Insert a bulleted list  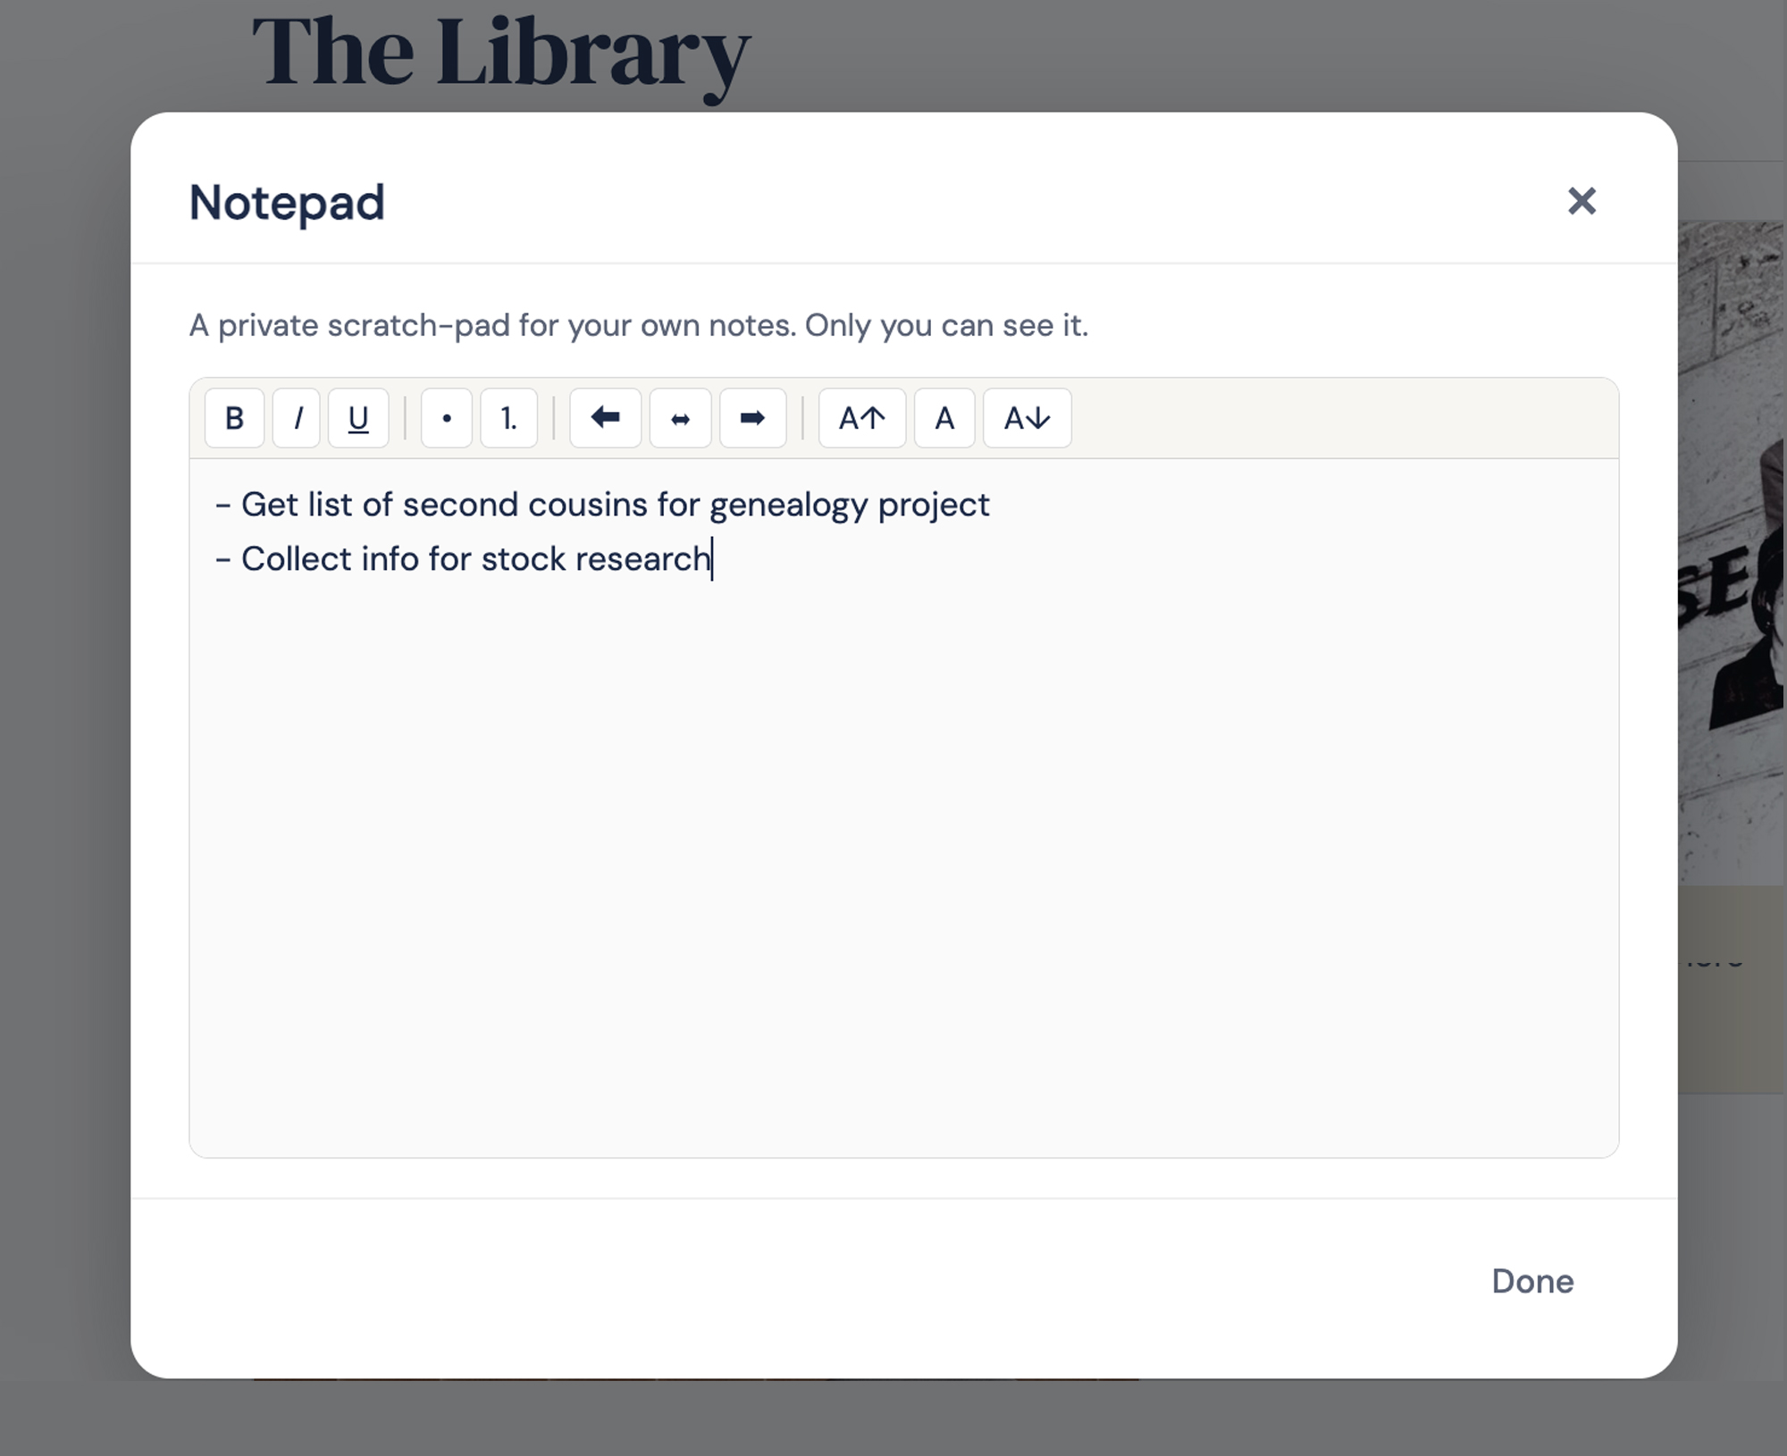click(x=447, y=418)
